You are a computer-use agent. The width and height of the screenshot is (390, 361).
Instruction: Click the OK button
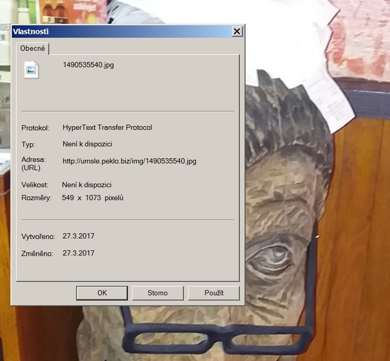[x=102, y=293]
